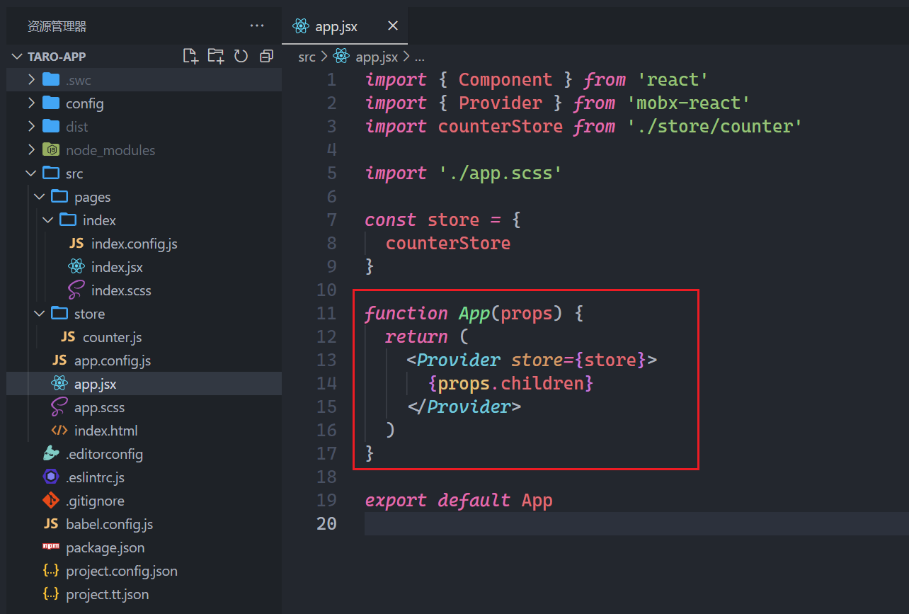Open index.scss in the tree
909x614 pixels.
(121, 290)
